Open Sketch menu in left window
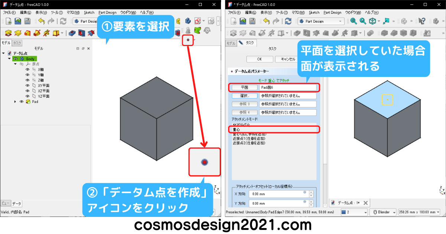This screenshot has height=234, width=446. tap(89, 12)
